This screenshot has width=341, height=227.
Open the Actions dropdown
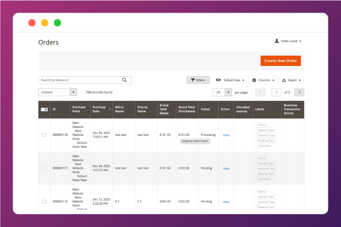58,92
